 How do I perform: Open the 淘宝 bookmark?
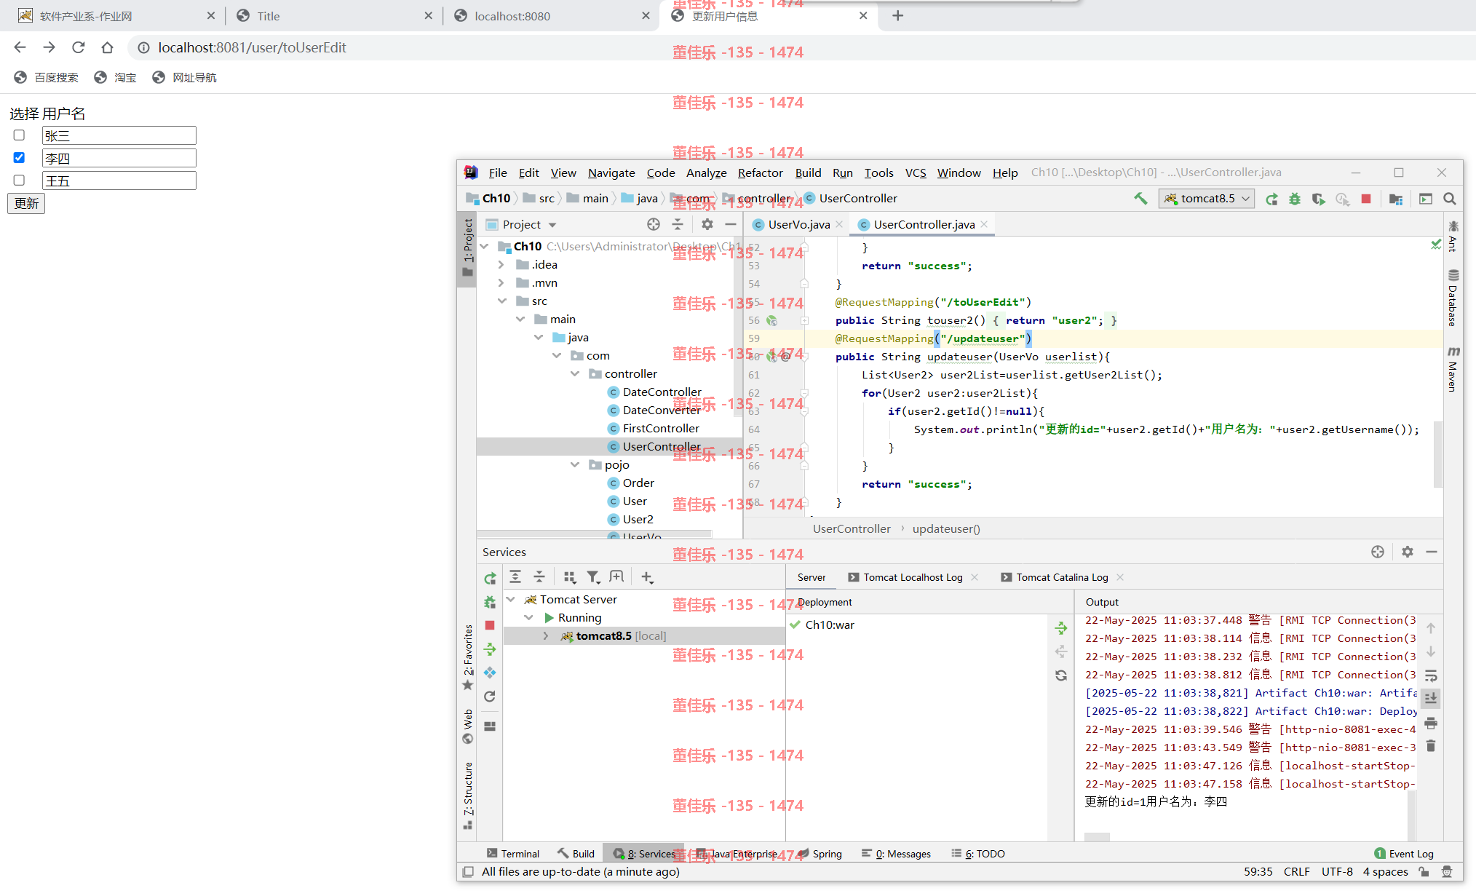(116, 78)
